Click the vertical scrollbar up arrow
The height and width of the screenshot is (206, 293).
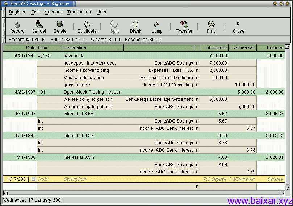(288, 47)
